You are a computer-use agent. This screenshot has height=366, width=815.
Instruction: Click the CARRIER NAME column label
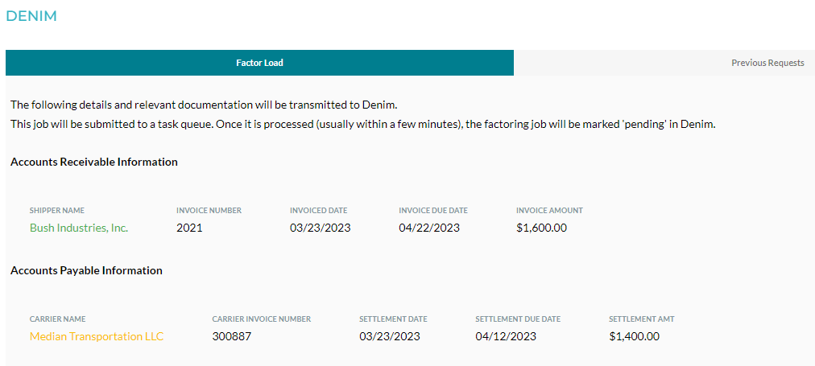tap(58, 319)
